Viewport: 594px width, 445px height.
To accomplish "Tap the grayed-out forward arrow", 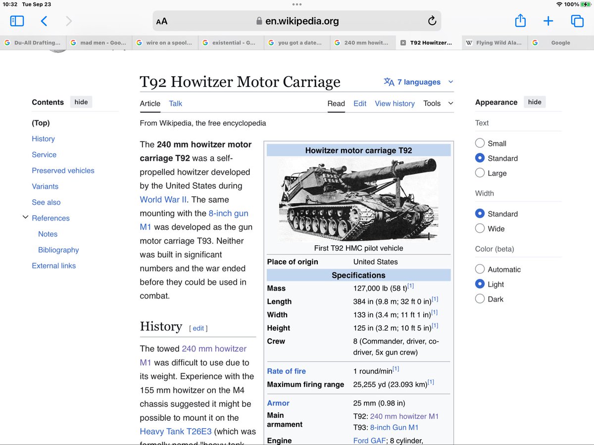I will (x=69, y=21).
